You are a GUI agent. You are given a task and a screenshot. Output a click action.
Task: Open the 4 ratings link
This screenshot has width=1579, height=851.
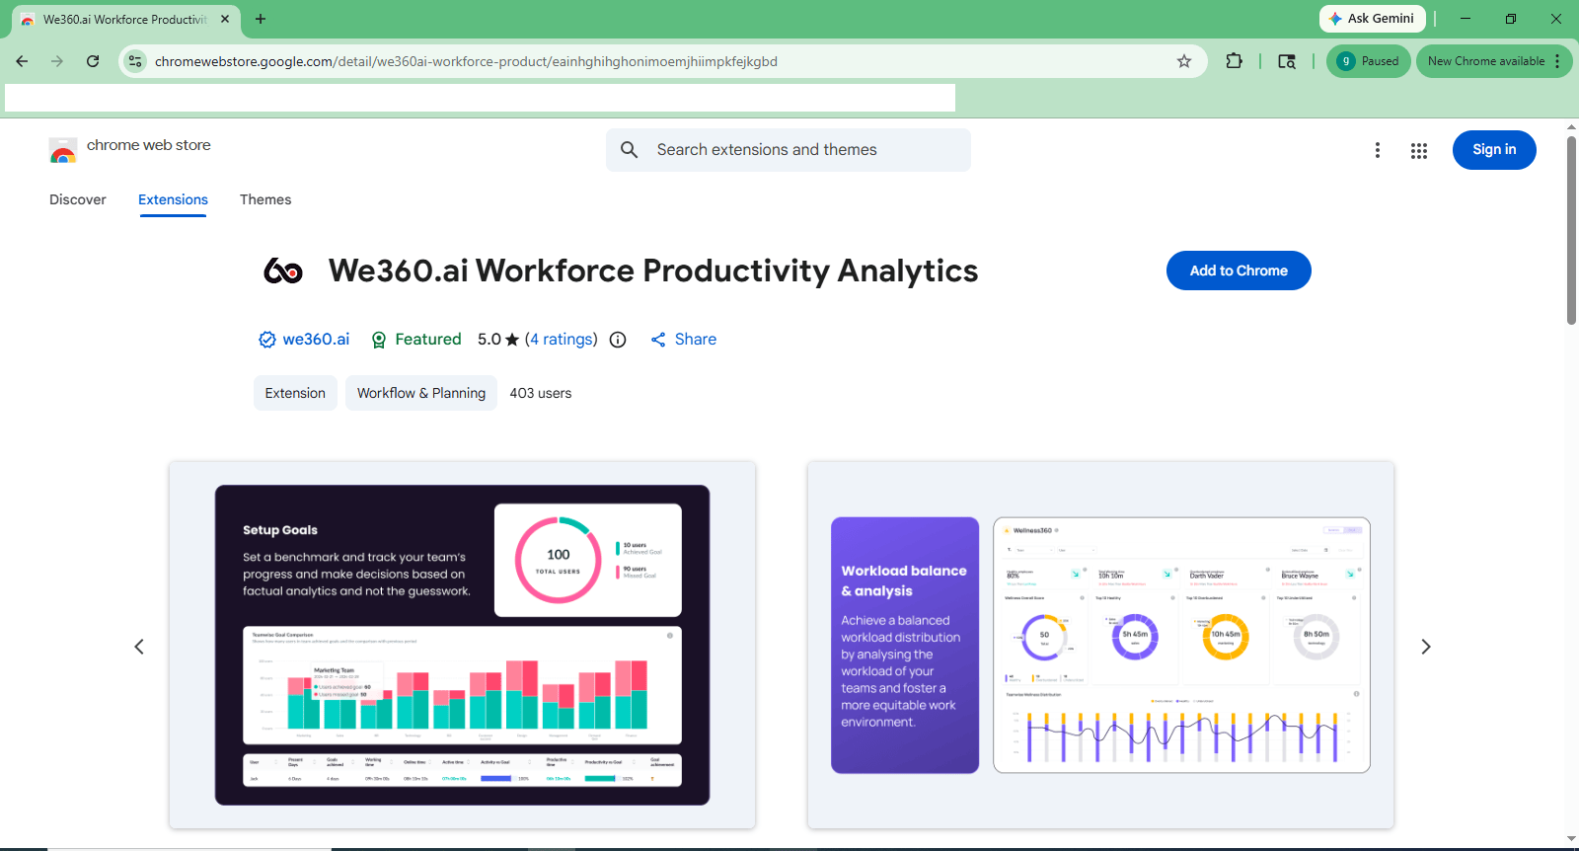coord(561,340)
